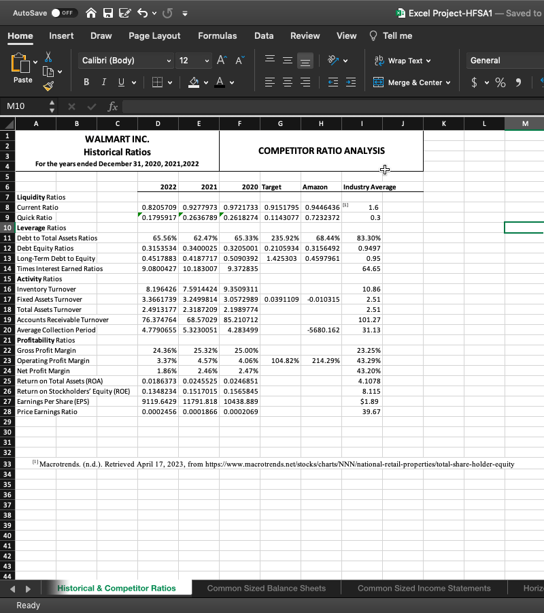Open Common Sized Income Statements tab
Viewport: 544px width, 613px height.
424,588
